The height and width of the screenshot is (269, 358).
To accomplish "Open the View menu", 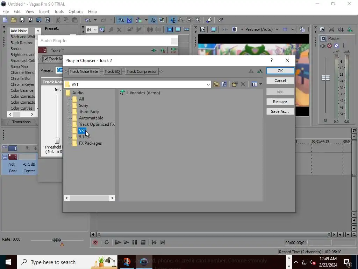I will [30, 12].
